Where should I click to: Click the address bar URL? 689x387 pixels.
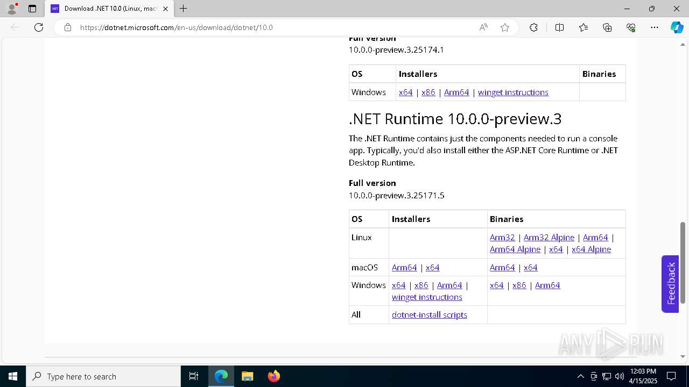[x=177, y=27]
